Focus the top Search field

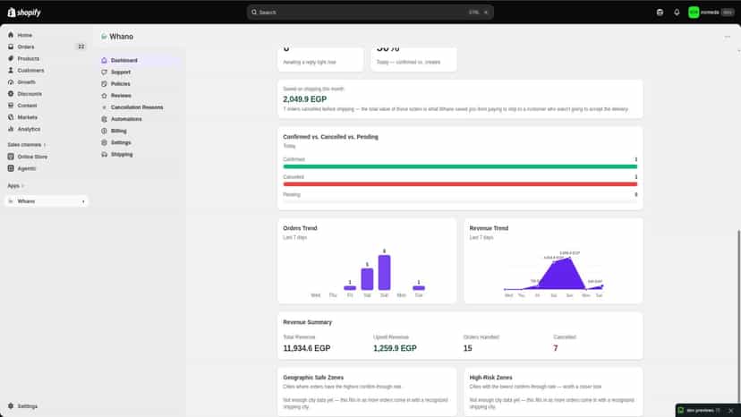pos(370,13)
